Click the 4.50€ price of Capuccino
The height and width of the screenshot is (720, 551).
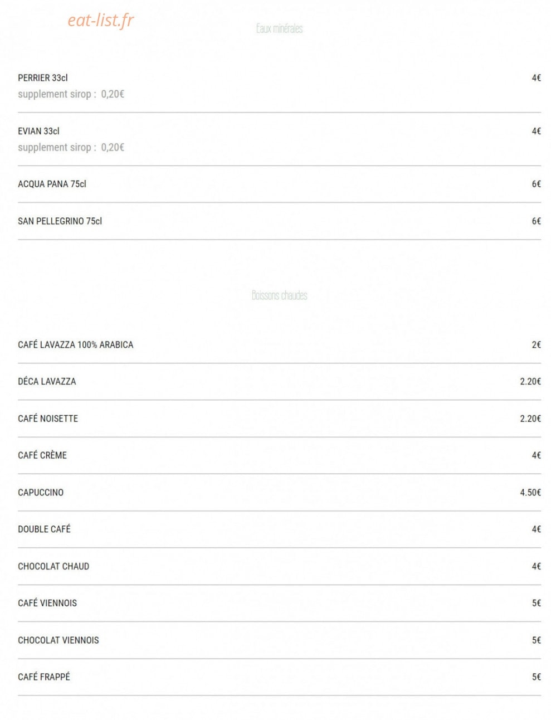click(530, 493)
